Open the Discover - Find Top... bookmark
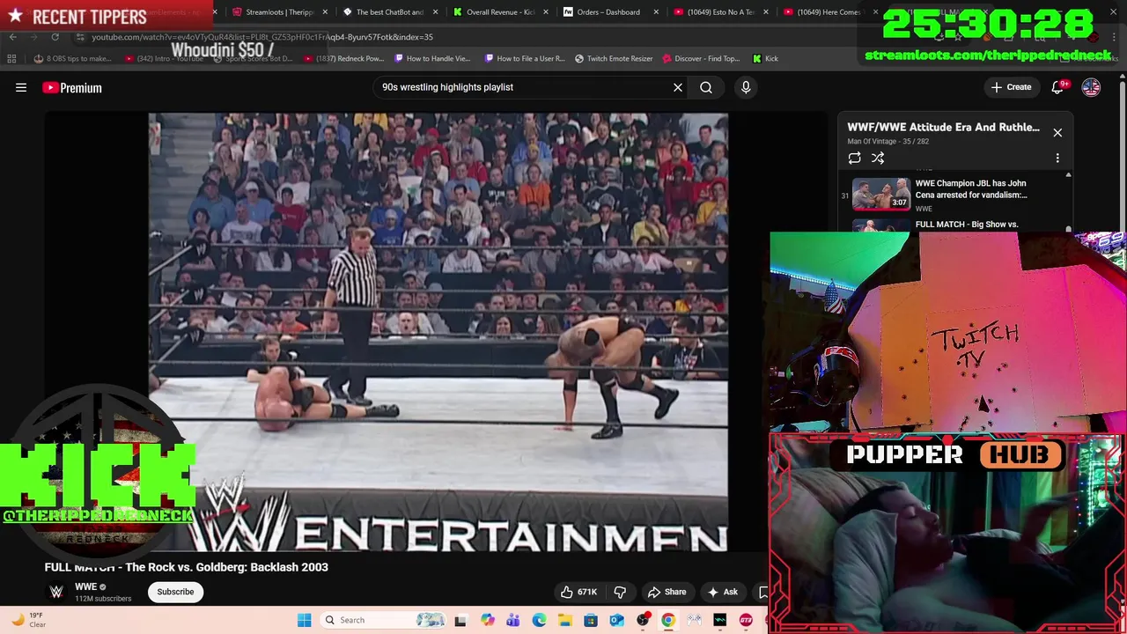 click(702, 58)
